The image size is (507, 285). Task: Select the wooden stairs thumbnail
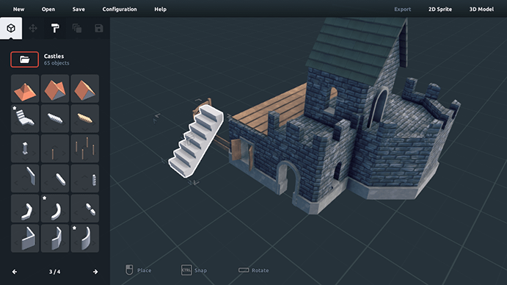click(x=84, y=118)
